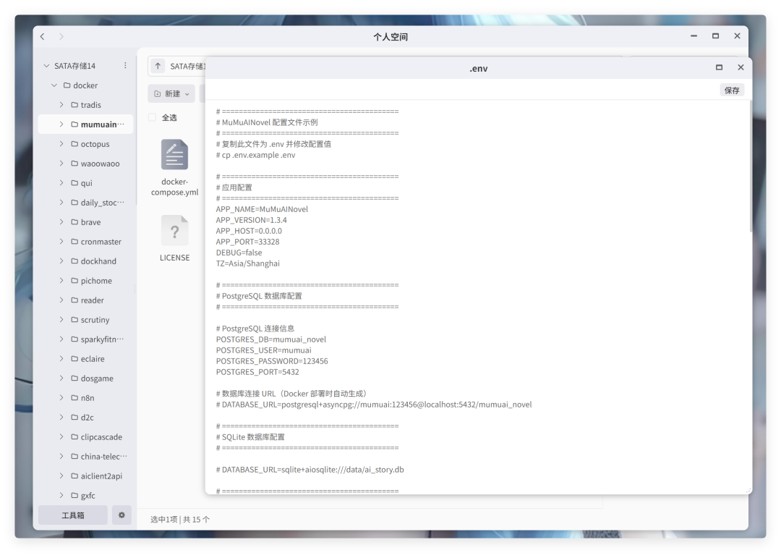Select the LICENSE file icon
Screen dimensions: 781x553
pos(174,230)
